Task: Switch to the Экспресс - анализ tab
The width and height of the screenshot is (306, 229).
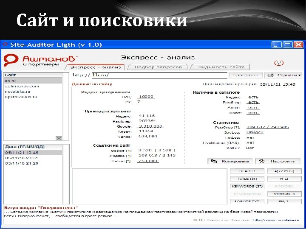Action: click(x=96, y=67)
